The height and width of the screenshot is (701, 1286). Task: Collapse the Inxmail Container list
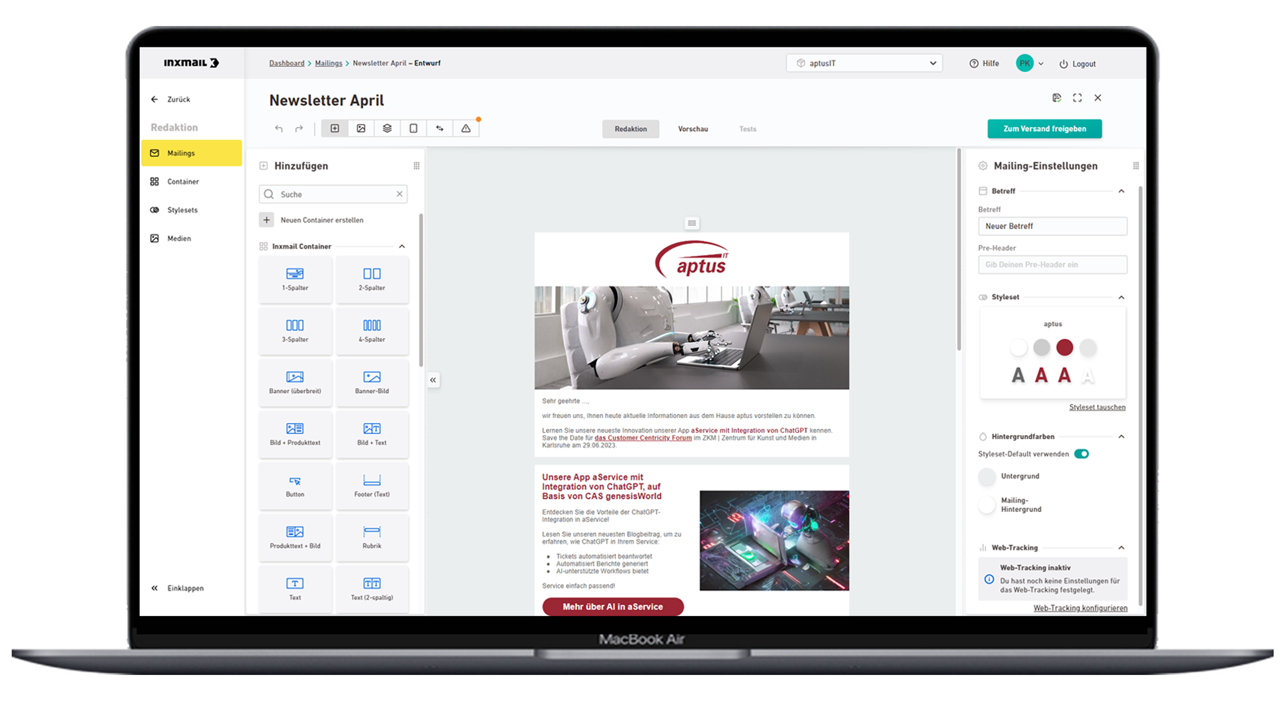(402, 246)
